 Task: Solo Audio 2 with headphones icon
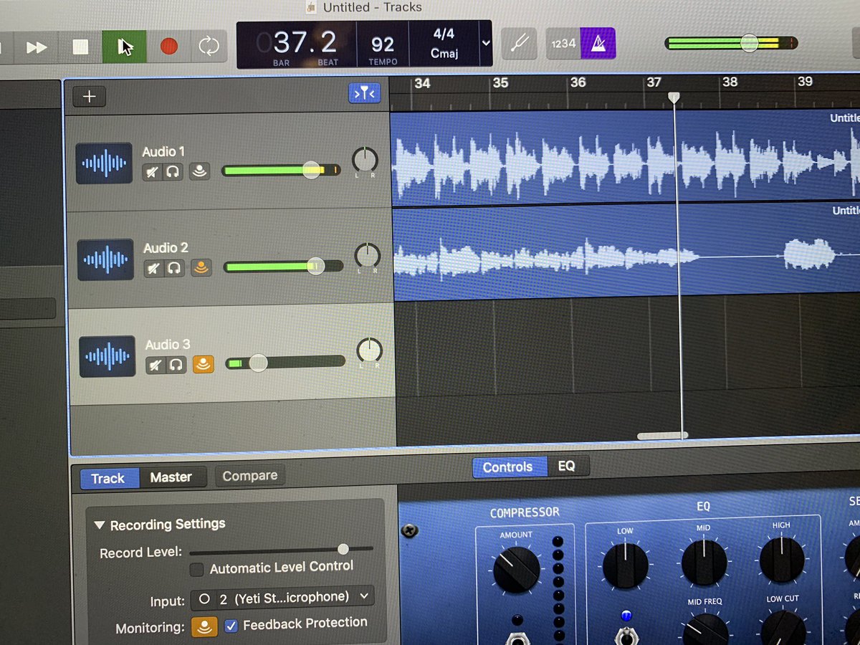pyautogui.click(x=174, y=268)
